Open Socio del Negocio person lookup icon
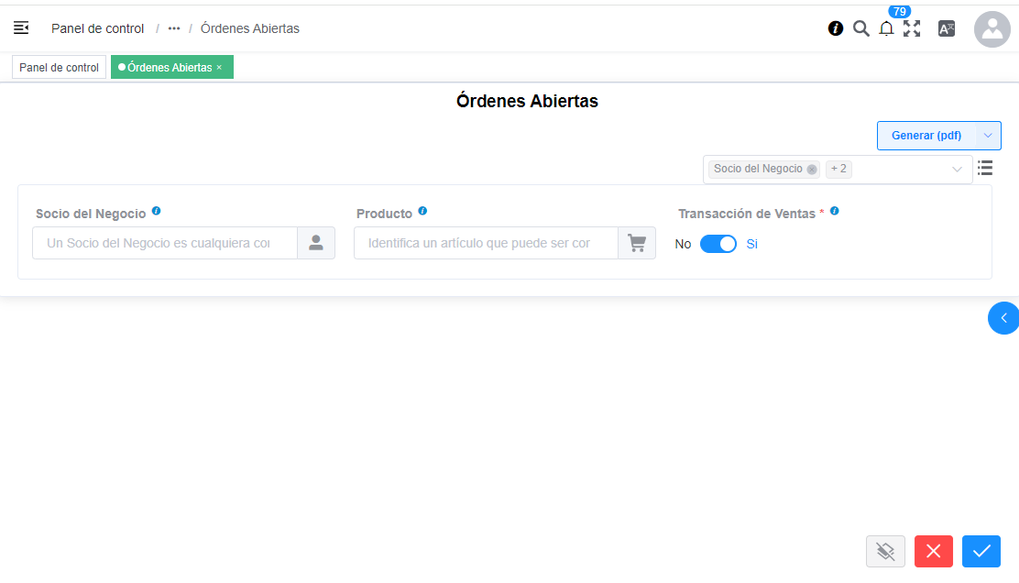The image size is (1019, 583). pos(316,243)
